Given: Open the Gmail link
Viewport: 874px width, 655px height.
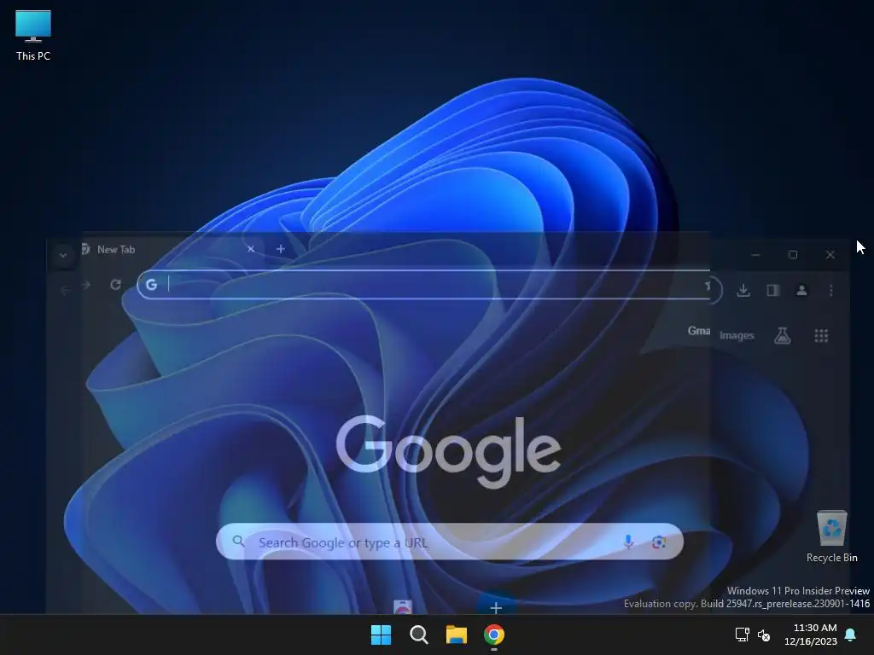Looking at the screenshot, I should tap(699, 331).
